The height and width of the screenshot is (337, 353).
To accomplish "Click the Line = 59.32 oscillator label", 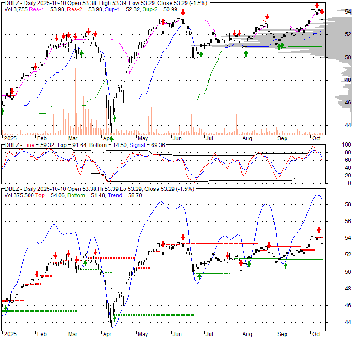I will coord(36,145).
